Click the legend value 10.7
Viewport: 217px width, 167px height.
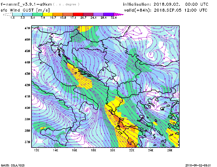53,18
